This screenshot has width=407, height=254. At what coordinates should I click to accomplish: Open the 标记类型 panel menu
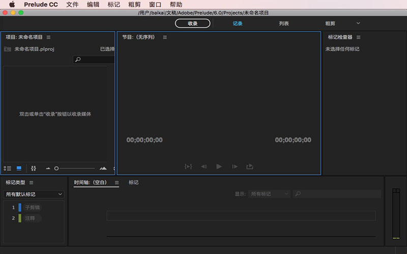(32, 182)
